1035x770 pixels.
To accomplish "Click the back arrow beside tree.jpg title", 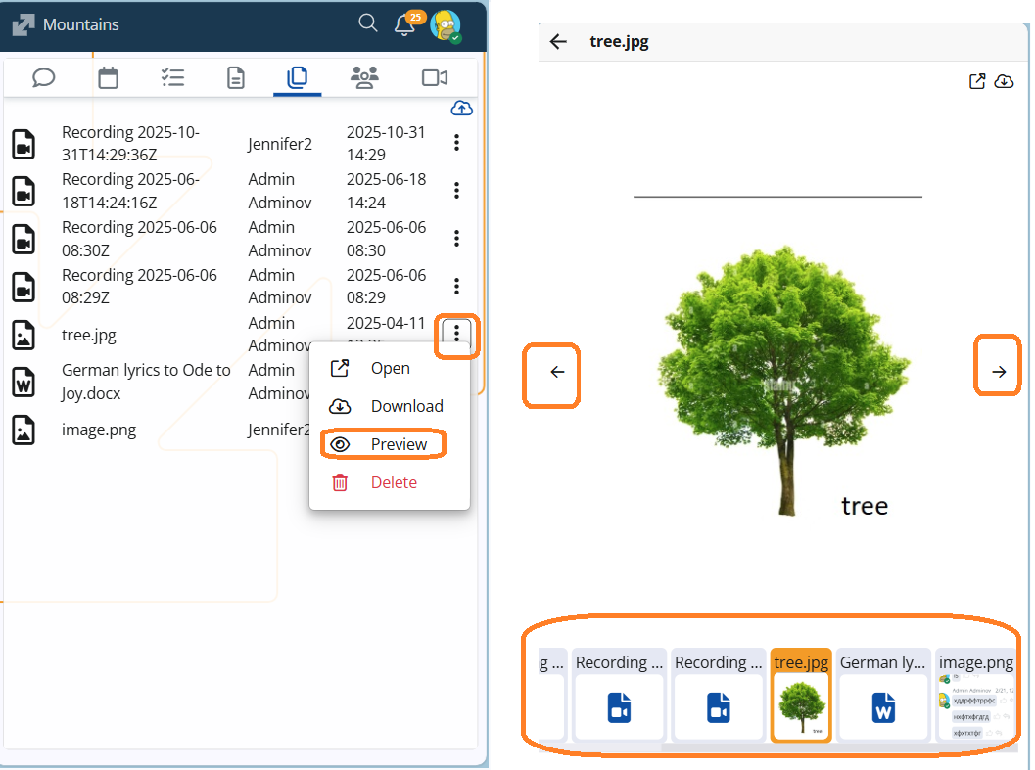I will pyautogui.click(x=558, y=41).
